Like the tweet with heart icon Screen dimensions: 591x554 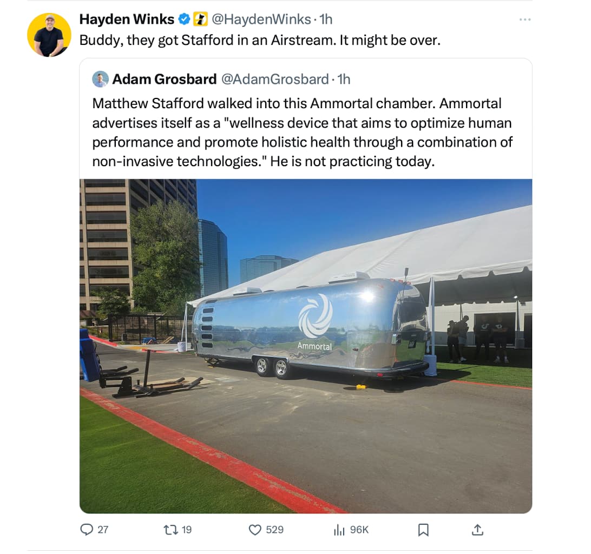255,530
